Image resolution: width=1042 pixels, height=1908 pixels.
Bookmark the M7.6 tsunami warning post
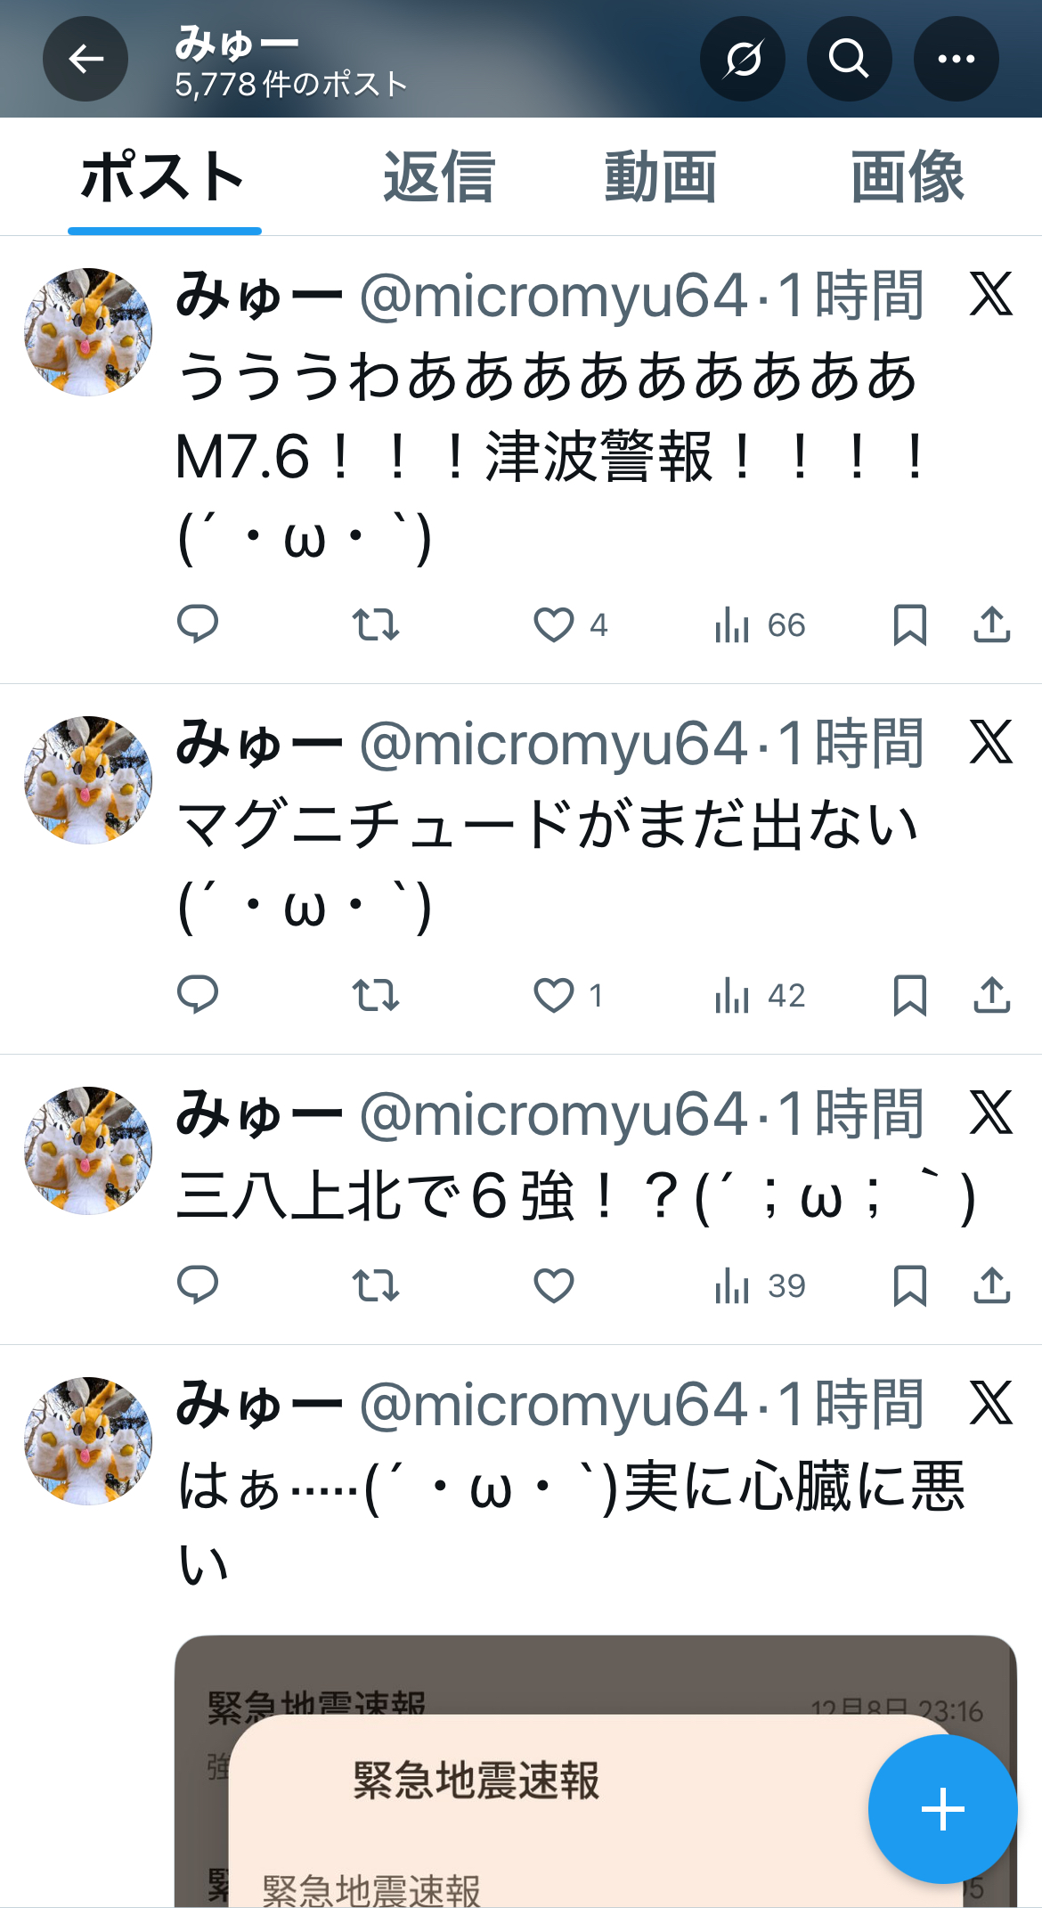click(909, 624)
